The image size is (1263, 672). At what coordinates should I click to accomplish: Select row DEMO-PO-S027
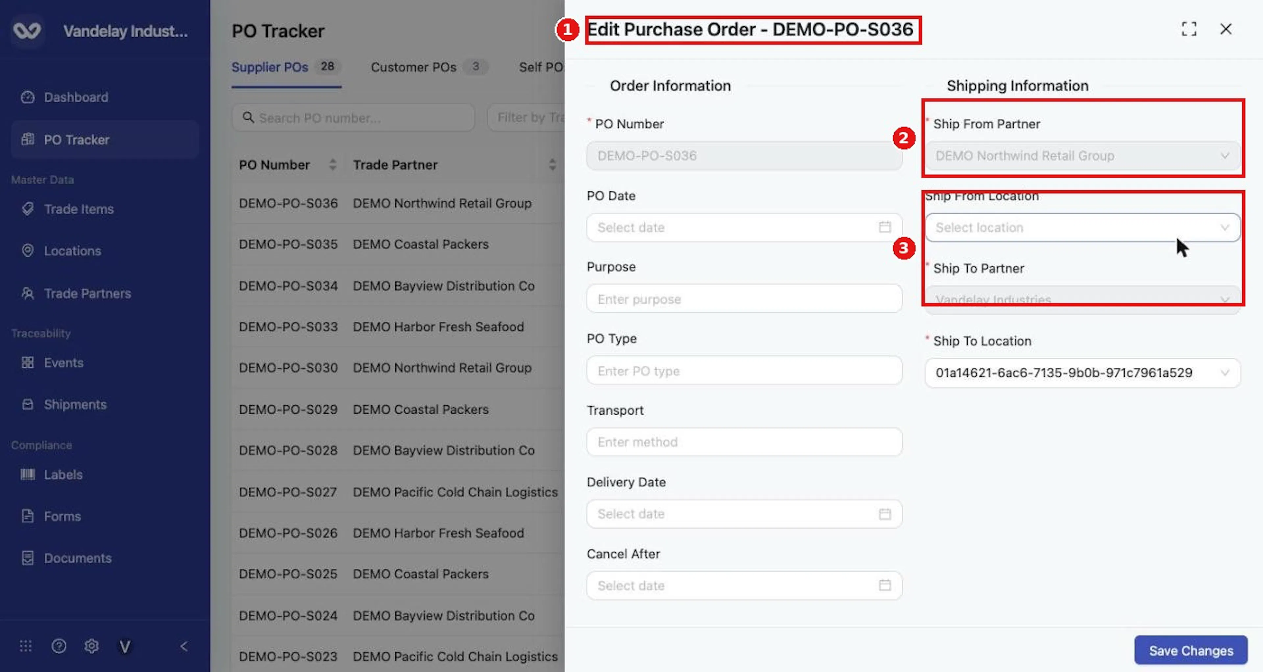398,492
